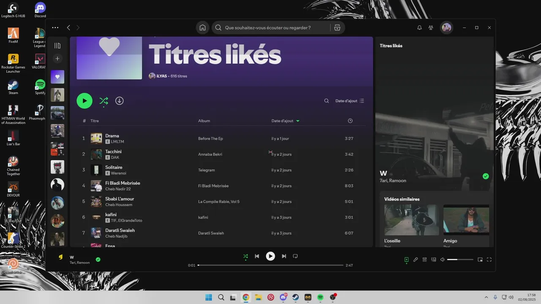The width and height of the screenshot is (541, 304).
Task: Select Liked Songs heart in the sidebar
Action: point(57,77)
